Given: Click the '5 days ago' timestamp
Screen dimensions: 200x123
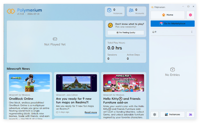Looking at the screenshot, I should [x=64, y=112].
